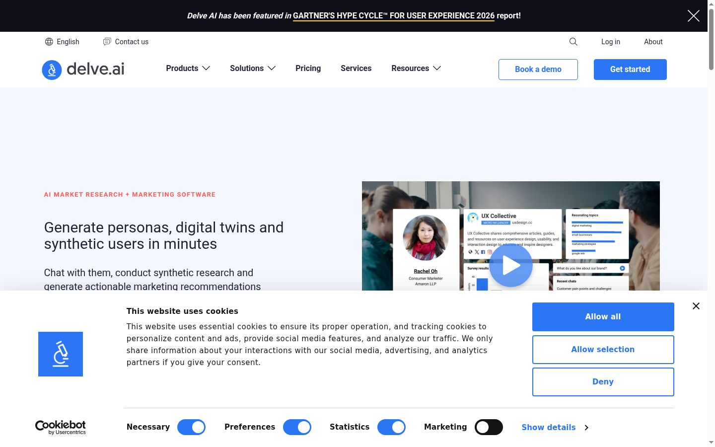Click the Cookiebot by Usercentrics logo
Image resolution: width=715 pixels, height=447 pixels.
61,427
